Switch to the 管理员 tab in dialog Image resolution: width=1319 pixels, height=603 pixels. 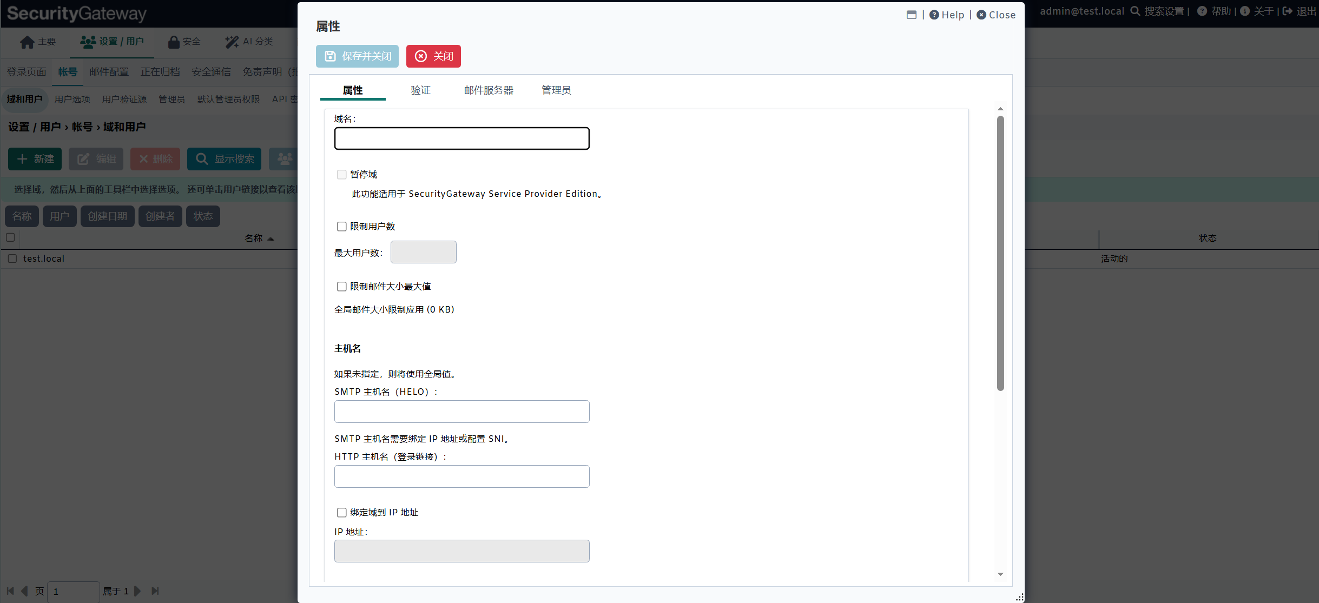coord(556,90)
